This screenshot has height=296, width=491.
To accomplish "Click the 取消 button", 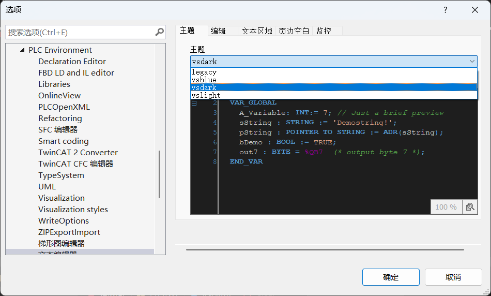I will pos(453,277).
